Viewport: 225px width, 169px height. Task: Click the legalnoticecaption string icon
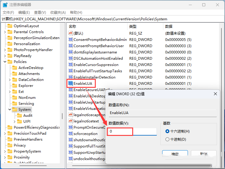(x=70, y=115)
